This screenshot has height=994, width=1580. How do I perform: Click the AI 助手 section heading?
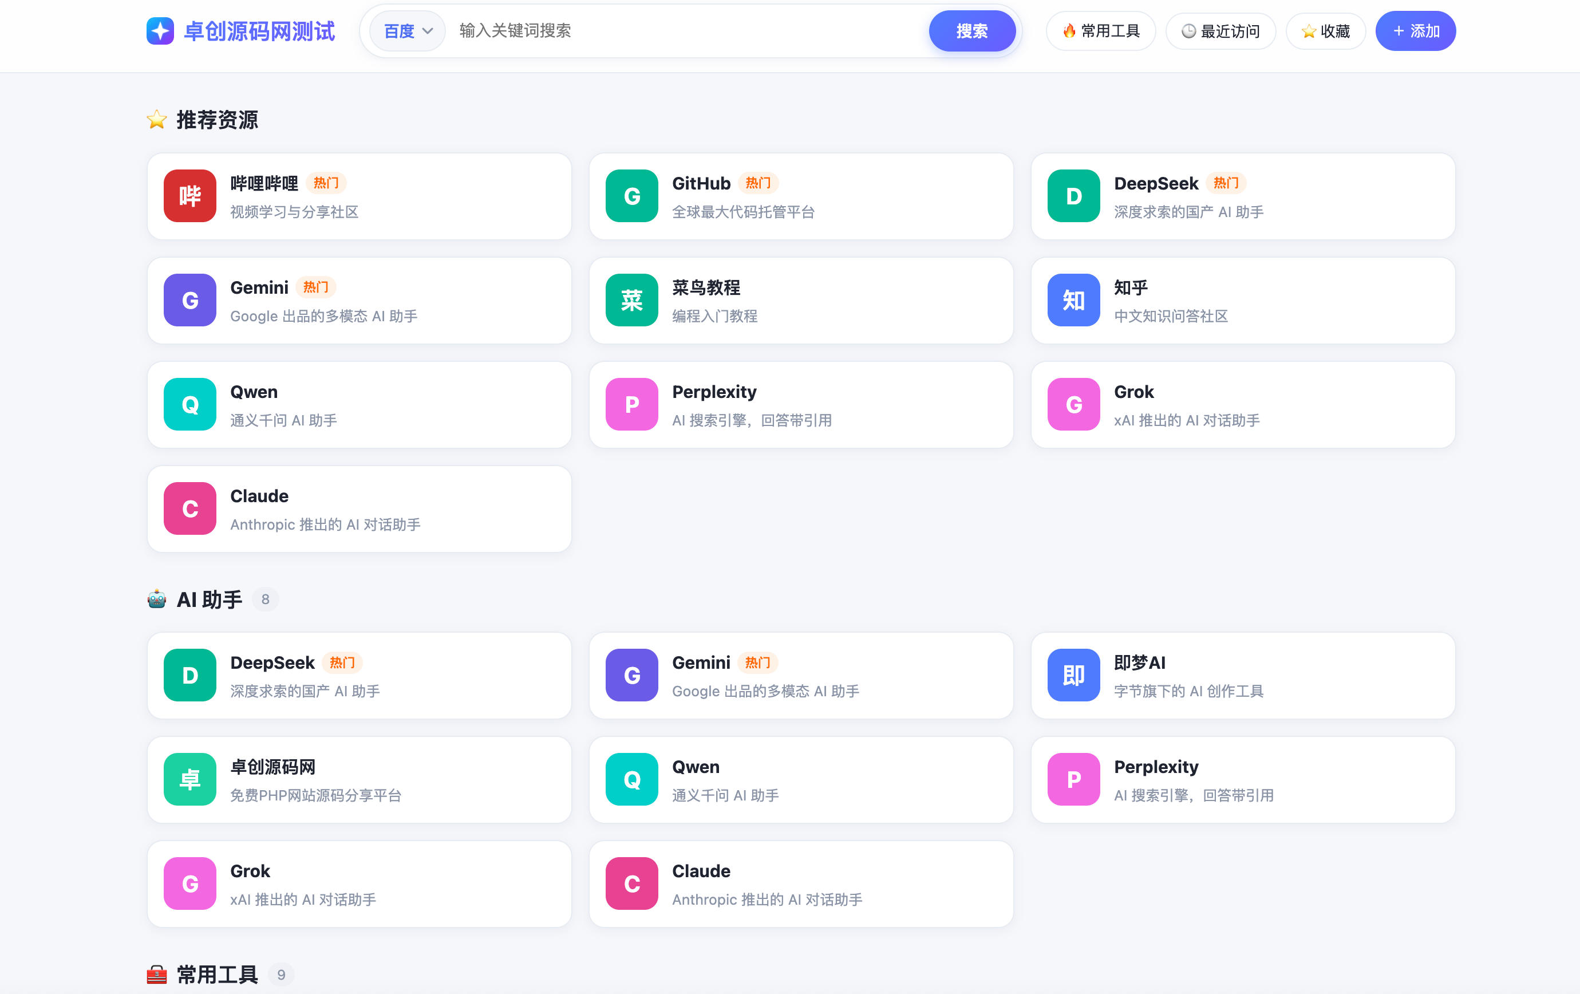(210, 599)
